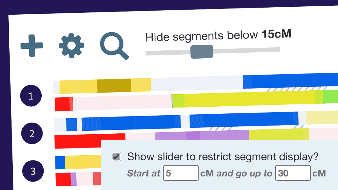Screen dimensions: 338x190
Task: Click the small purple segment on chromosome 3
Action: point(74,179)
